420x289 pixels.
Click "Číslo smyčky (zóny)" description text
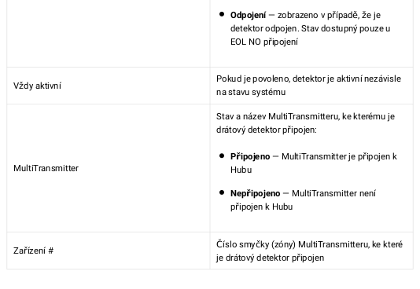pos(256,244)
